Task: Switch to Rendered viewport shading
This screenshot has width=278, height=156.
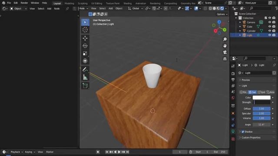Action: tap(222, 8)
